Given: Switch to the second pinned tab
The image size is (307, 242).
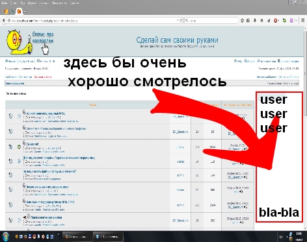Looking at the screenshot, I should (13, 11).
